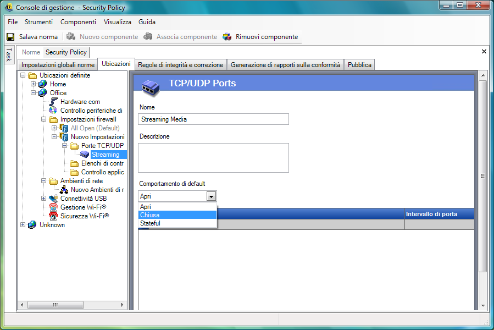Click the Salava norma floppy disk icon
Image resolution: width=494 pixels, height=330 pixels.
(10, 37)
